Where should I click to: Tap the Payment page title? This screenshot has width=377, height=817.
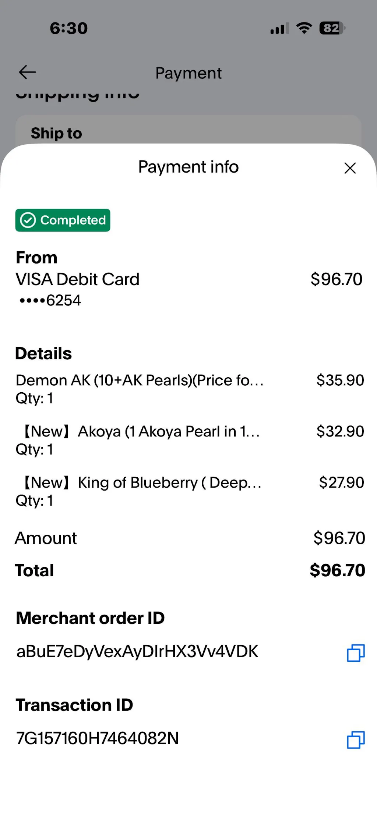pyautogui.click(x=188, y=73)
